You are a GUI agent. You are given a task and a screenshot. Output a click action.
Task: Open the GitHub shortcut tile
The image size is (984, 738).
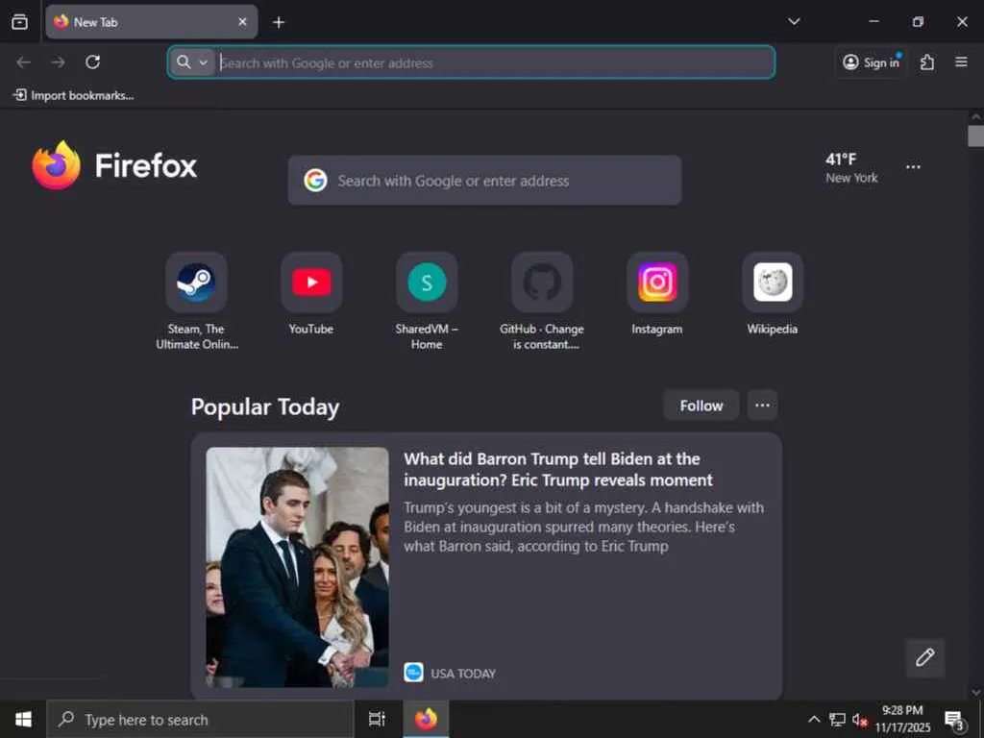[542, 283]
